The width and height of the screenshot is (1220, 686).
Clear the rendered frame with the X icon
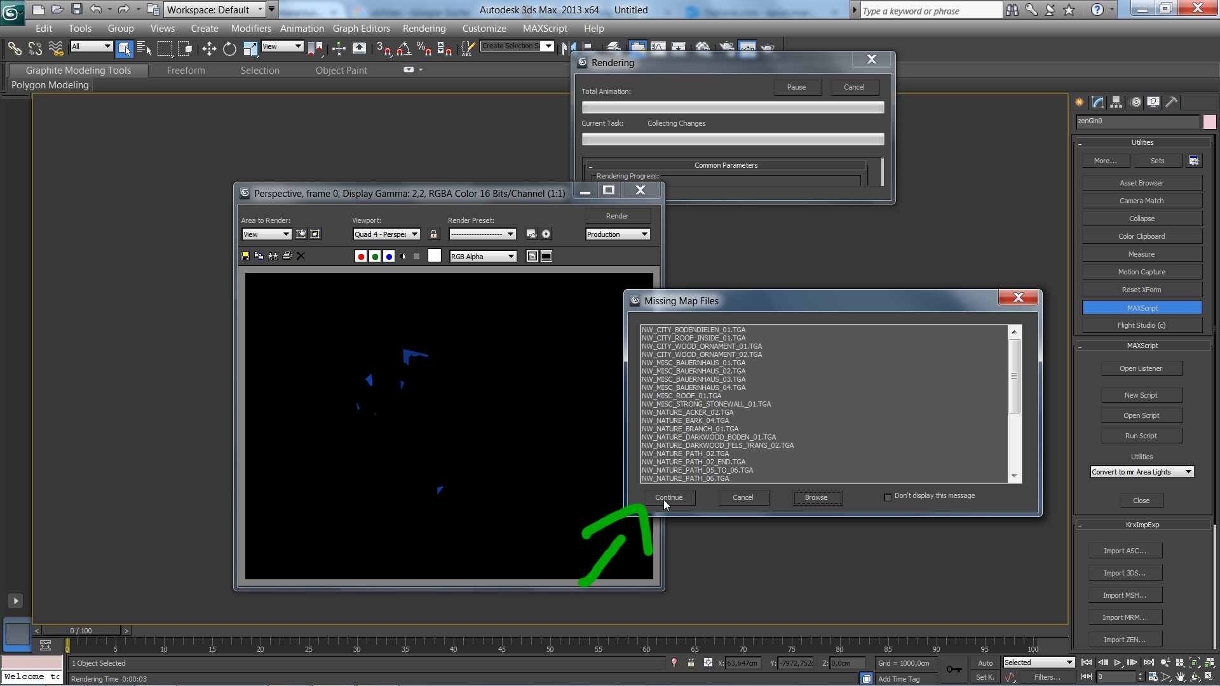pyautogui.click(x=301, y=256)
